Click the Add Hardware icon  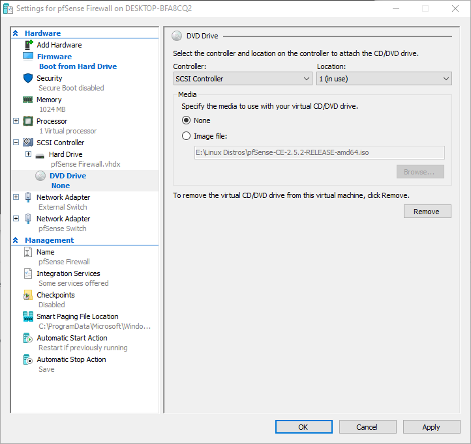tap(28, 45)
